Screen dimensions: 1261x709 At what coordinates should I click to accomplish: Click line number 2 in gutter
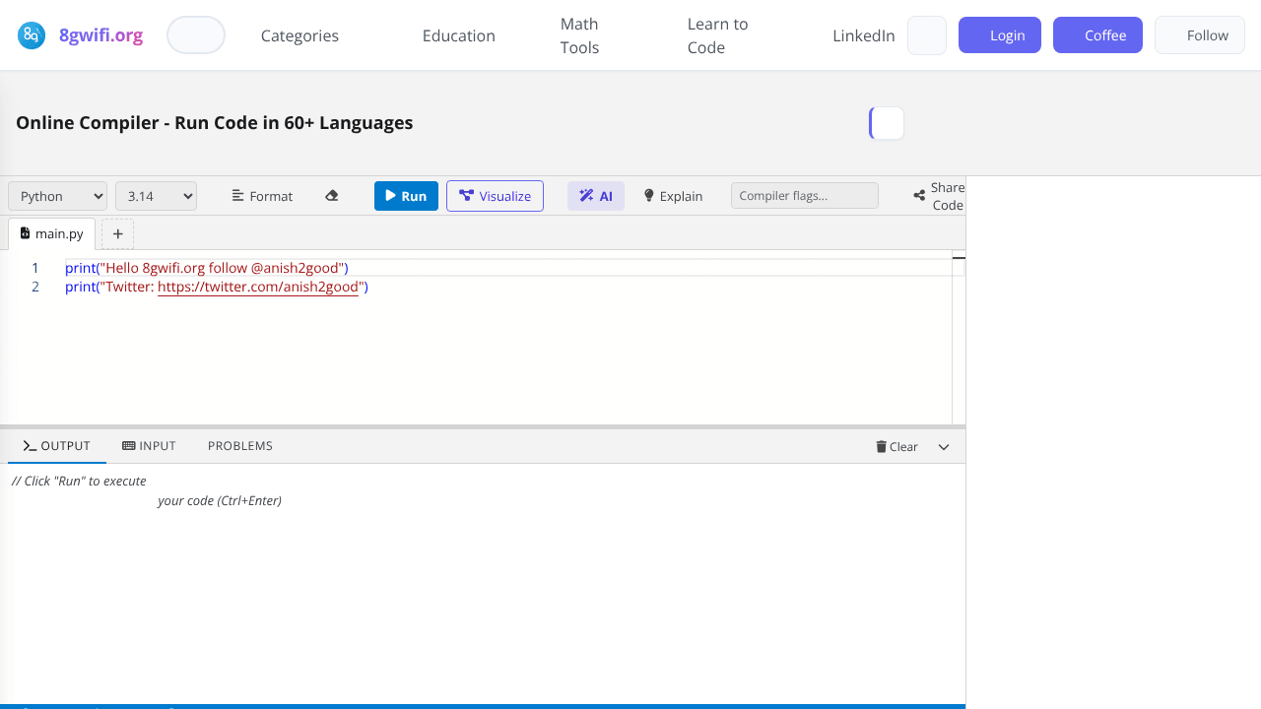35,287
